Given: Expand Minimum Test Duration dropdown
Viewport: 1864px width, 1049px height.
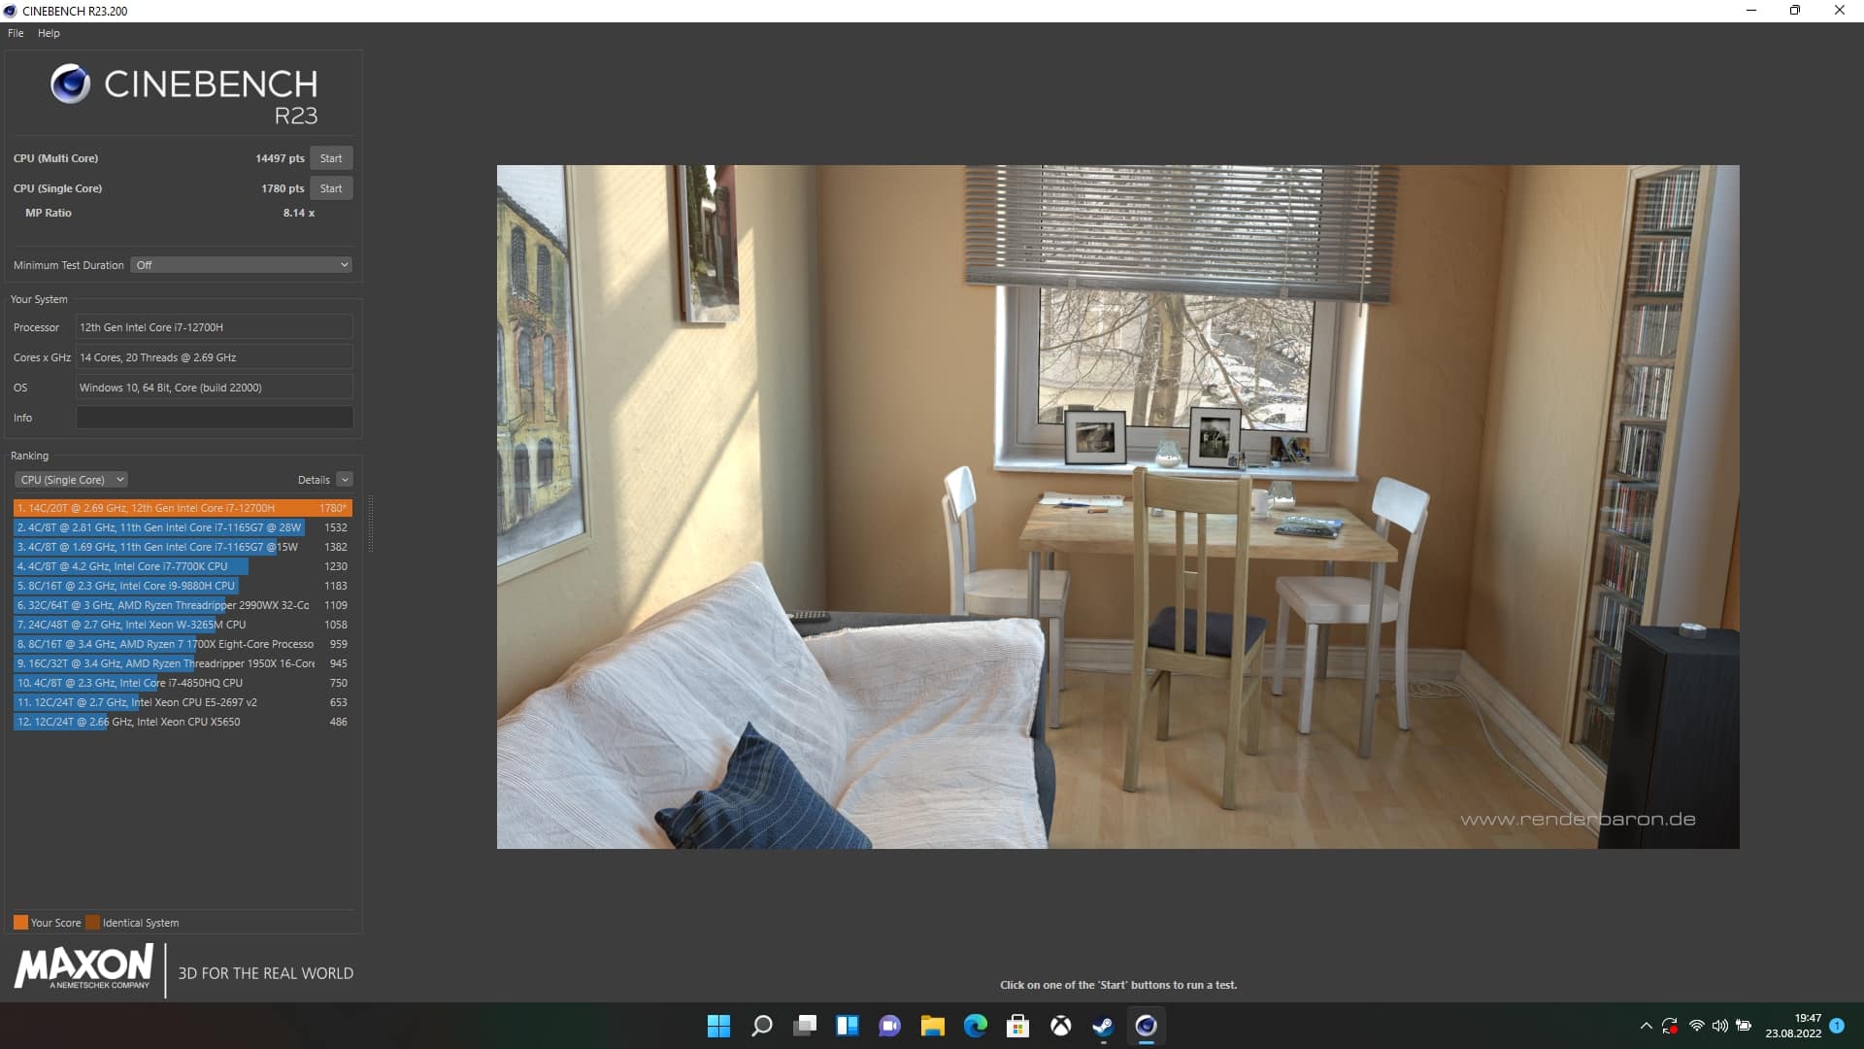Looking at the screenshot, I should coord(241,265).
